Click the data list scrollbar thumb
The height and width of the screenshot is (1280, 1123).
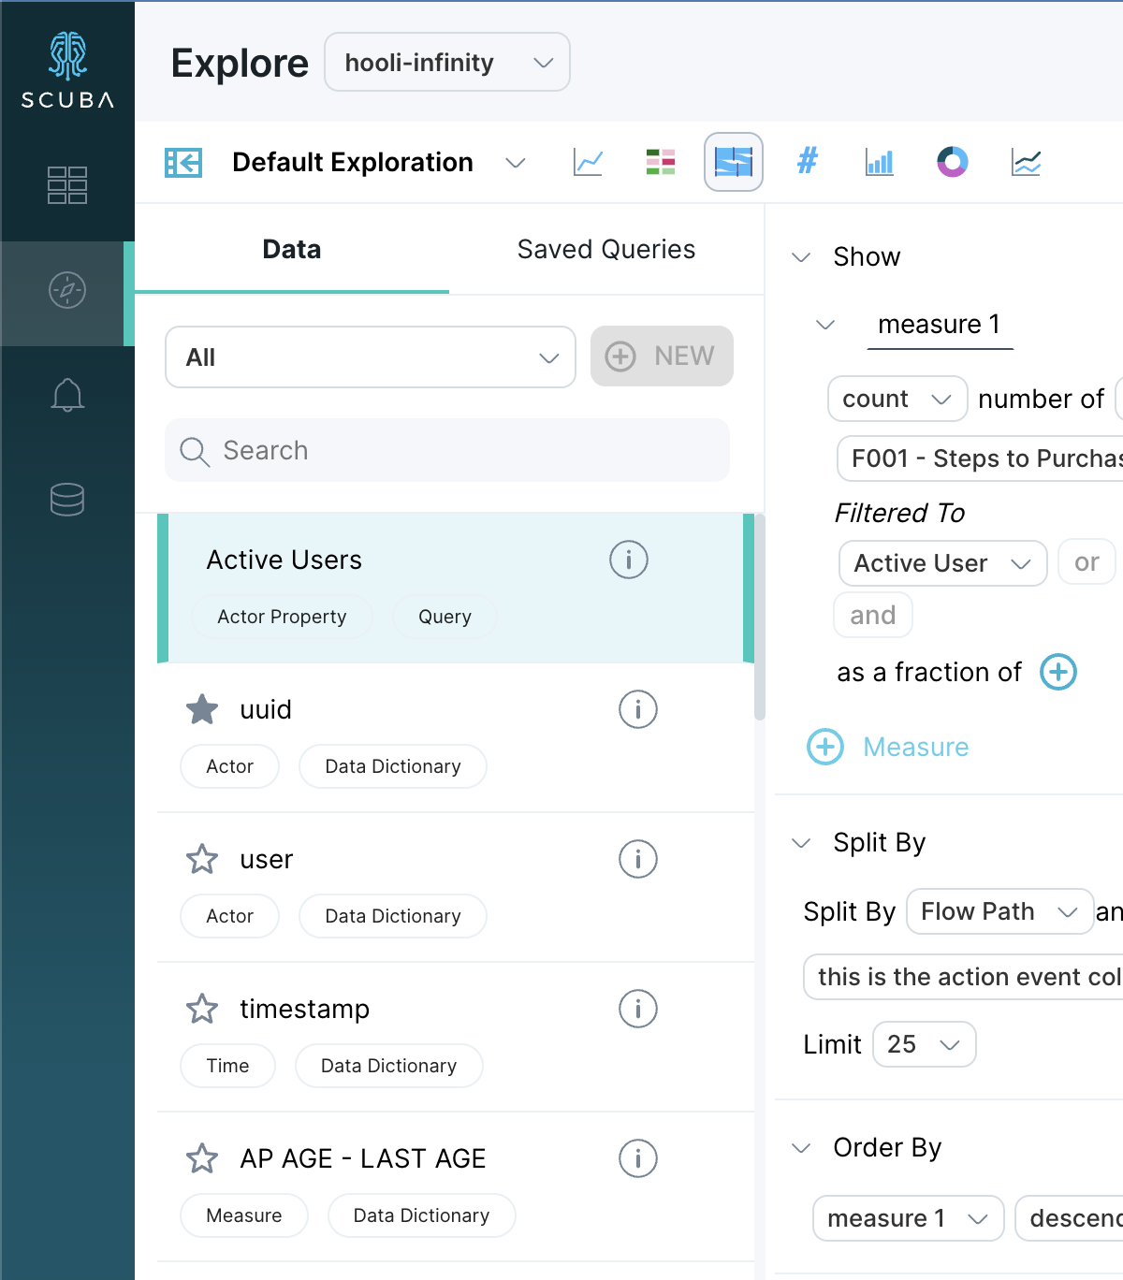click(x=760, y=618)
